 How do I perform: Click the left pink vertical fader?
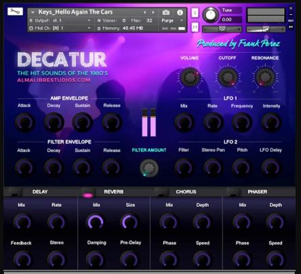144,123
